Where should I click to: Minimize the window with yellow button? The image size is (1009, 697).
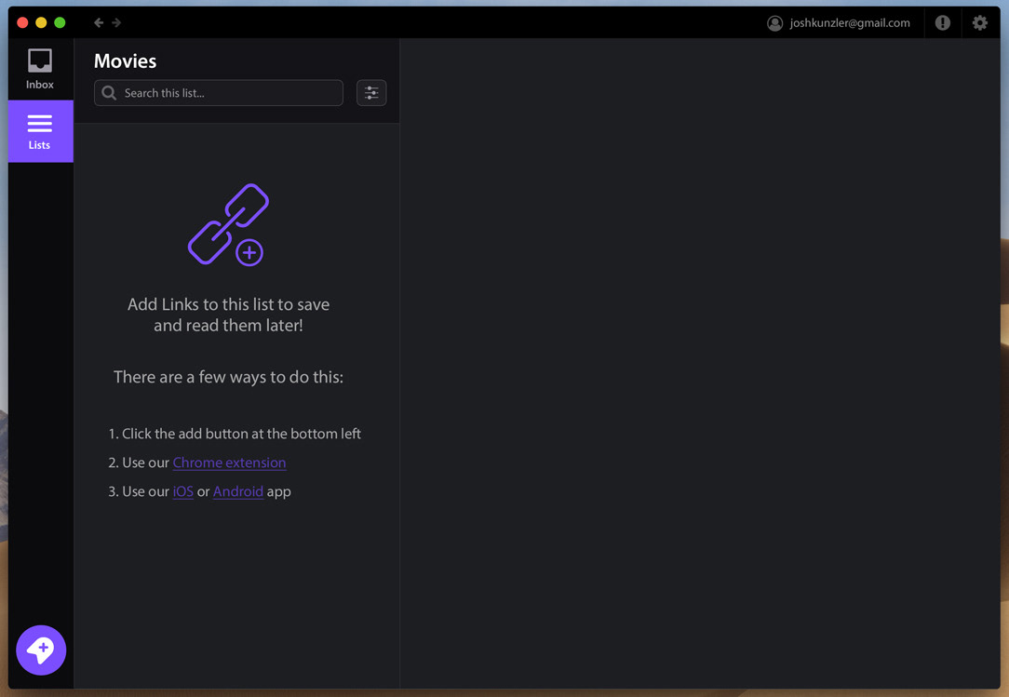41,22
